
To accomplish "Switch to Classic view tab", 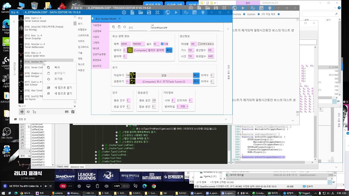I will (x=62, y=167).
